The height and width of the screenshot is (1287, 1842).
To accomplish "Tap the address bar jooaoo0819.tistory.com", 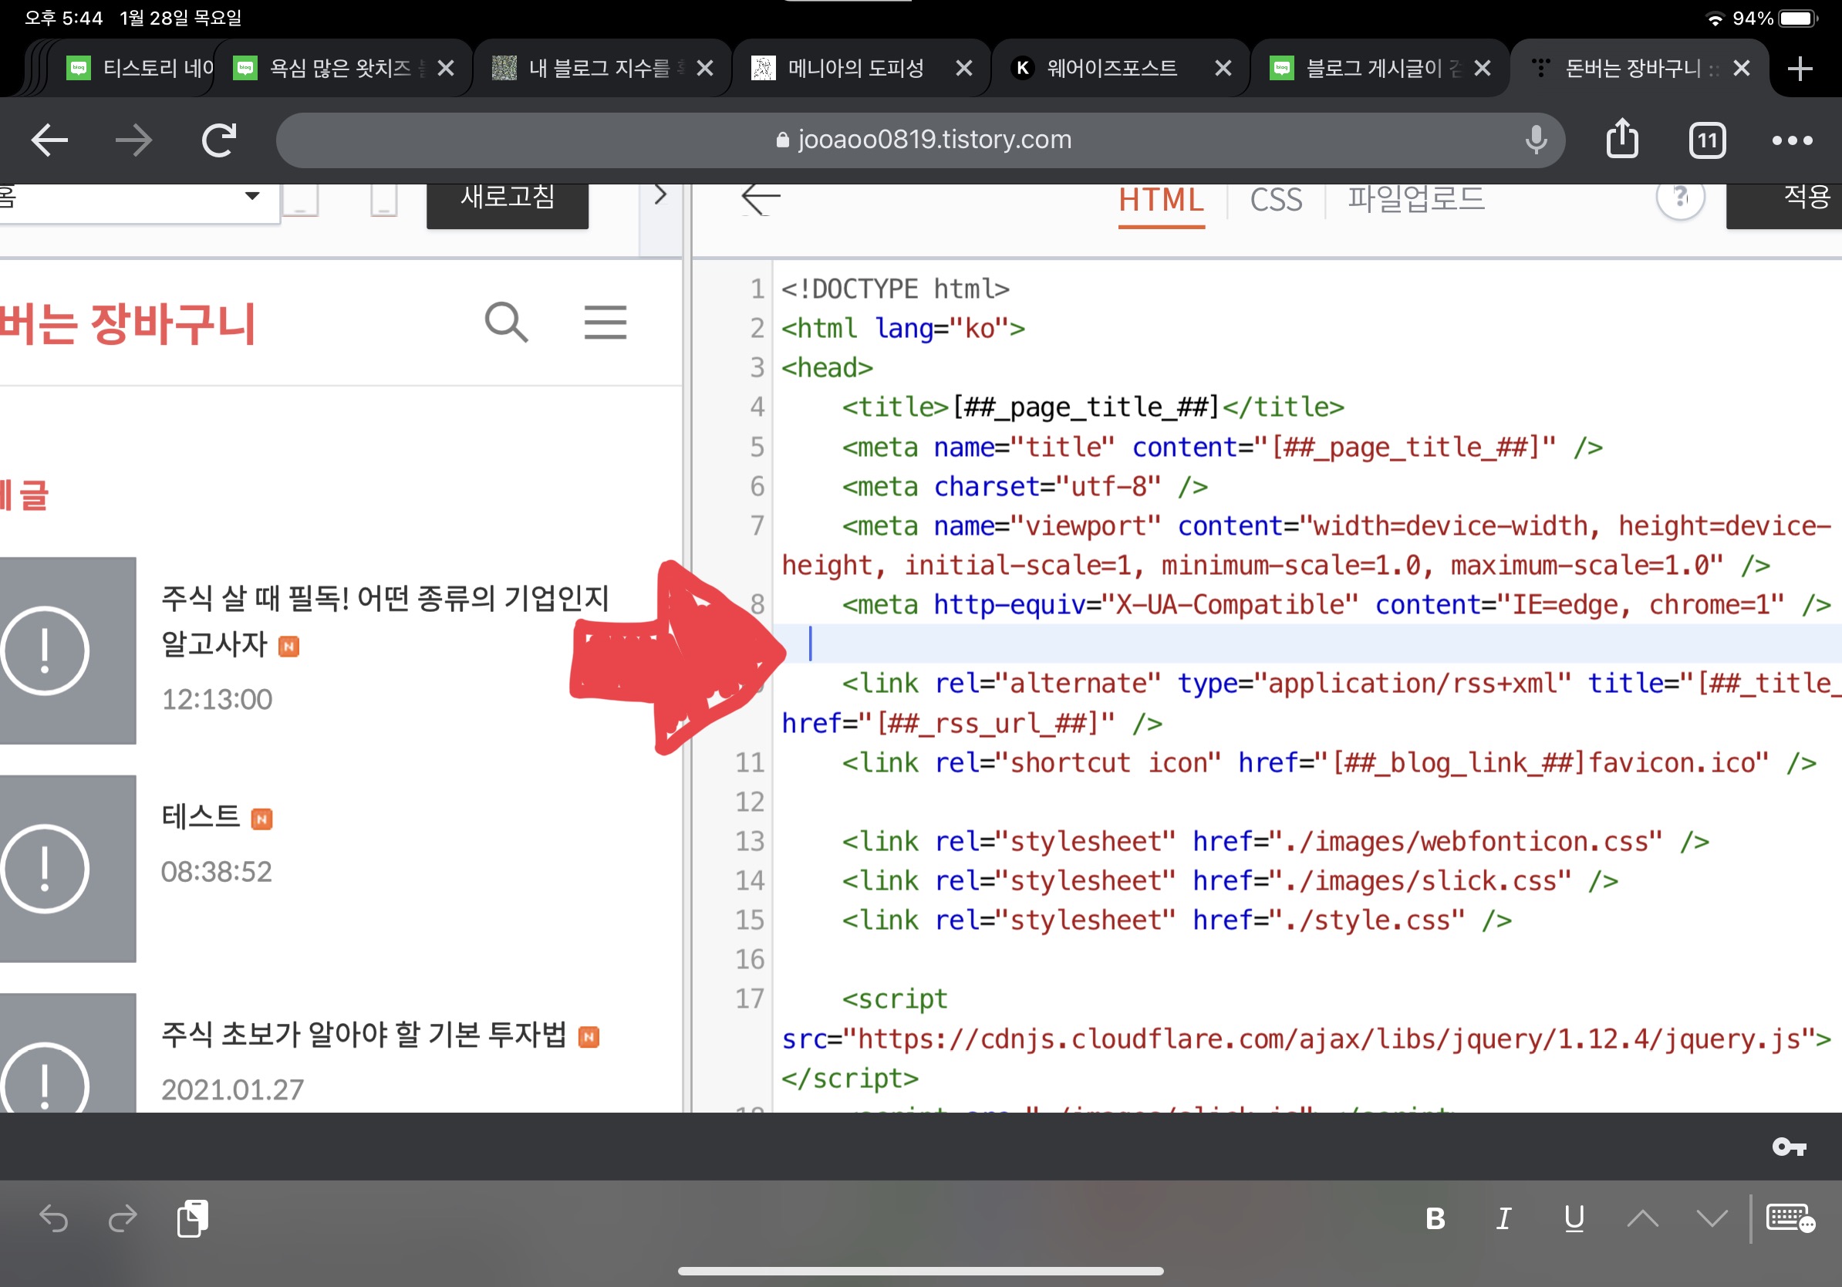I will tap(920, 140).
